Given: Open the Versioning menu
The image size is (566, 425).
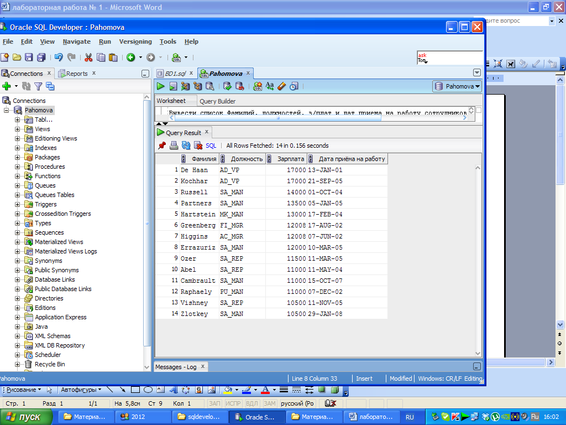Looking at the screenshot, I should [135, 42].
